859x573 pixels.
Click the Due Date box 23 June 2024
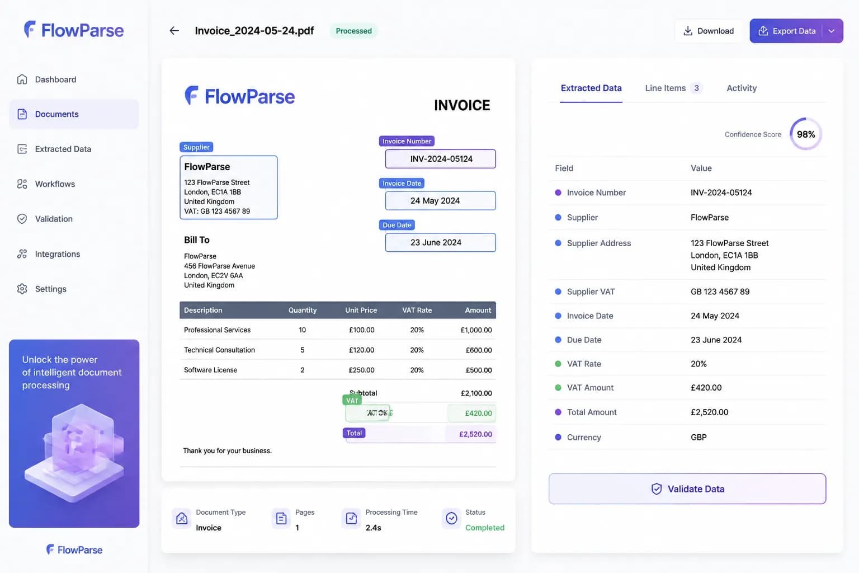[441, 242]
